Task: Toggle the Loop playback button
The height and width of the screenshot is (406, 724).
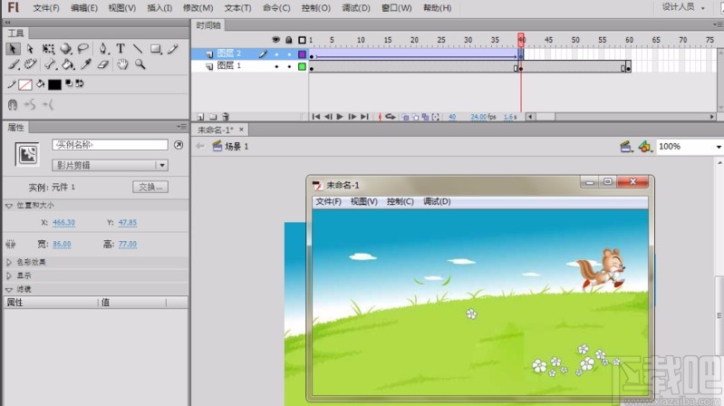Action: (391, 117)
